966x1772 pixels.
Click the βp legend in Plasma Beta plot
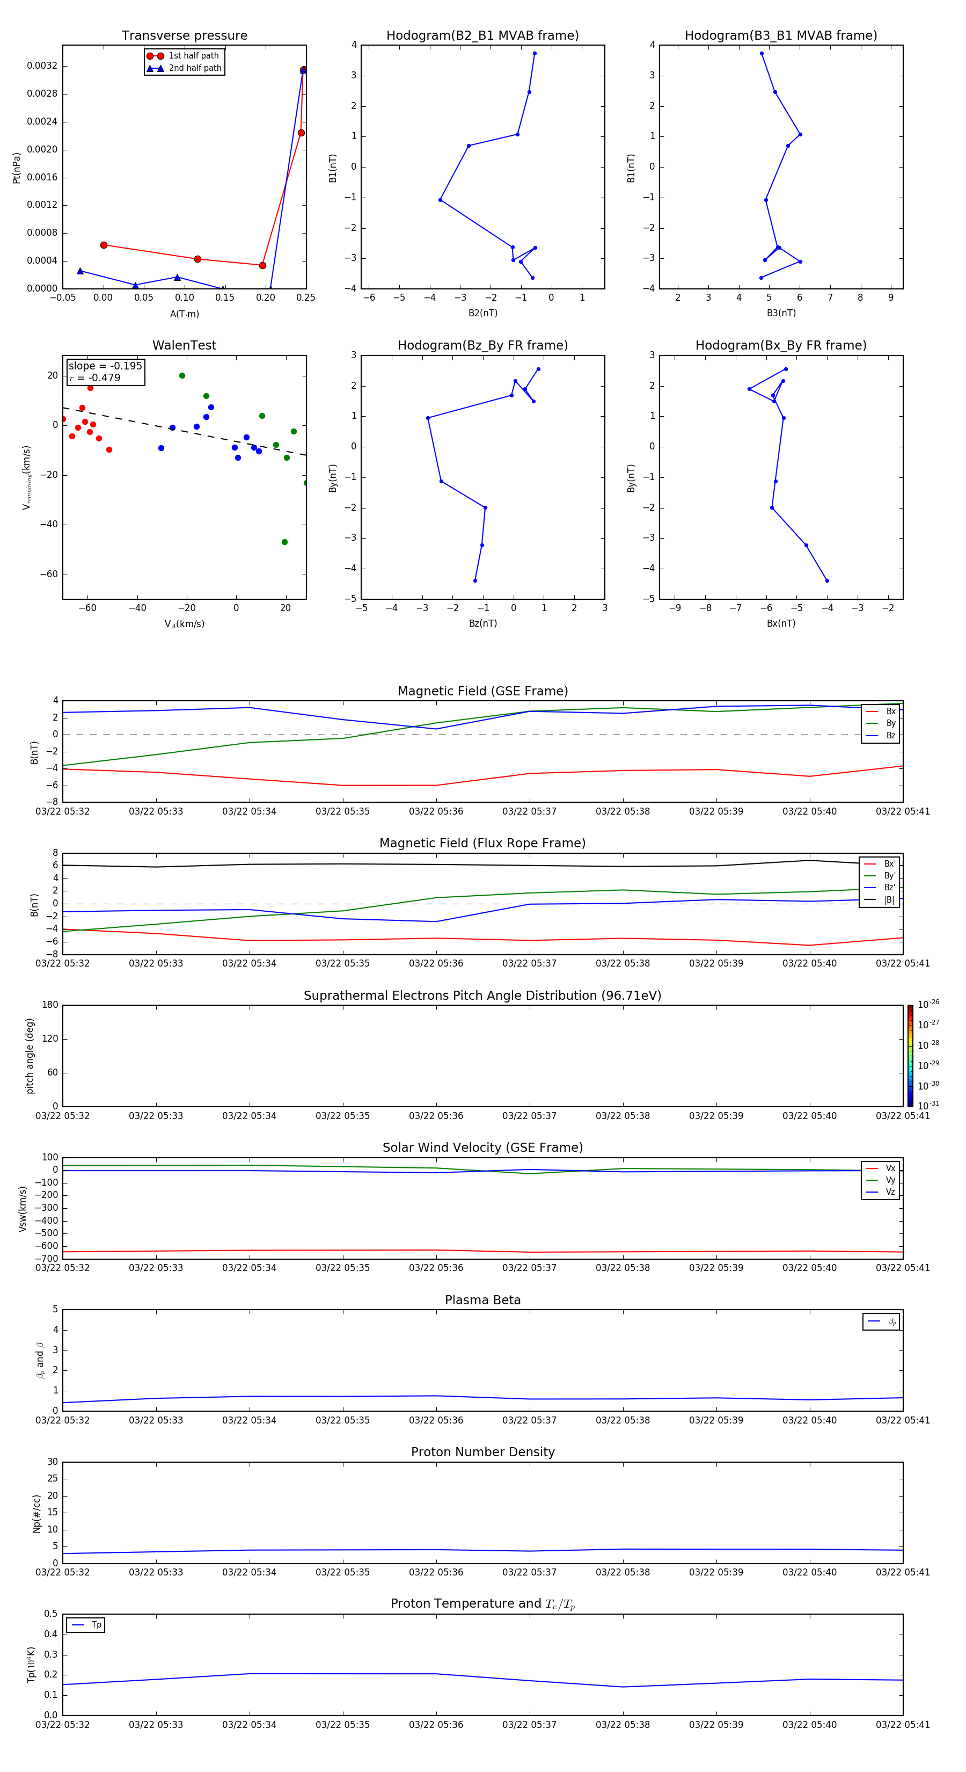coord(881,1321)
